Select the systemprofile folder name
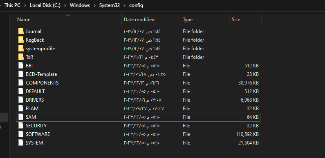Screen dimensions: 325x158 (x=40, y=49)
